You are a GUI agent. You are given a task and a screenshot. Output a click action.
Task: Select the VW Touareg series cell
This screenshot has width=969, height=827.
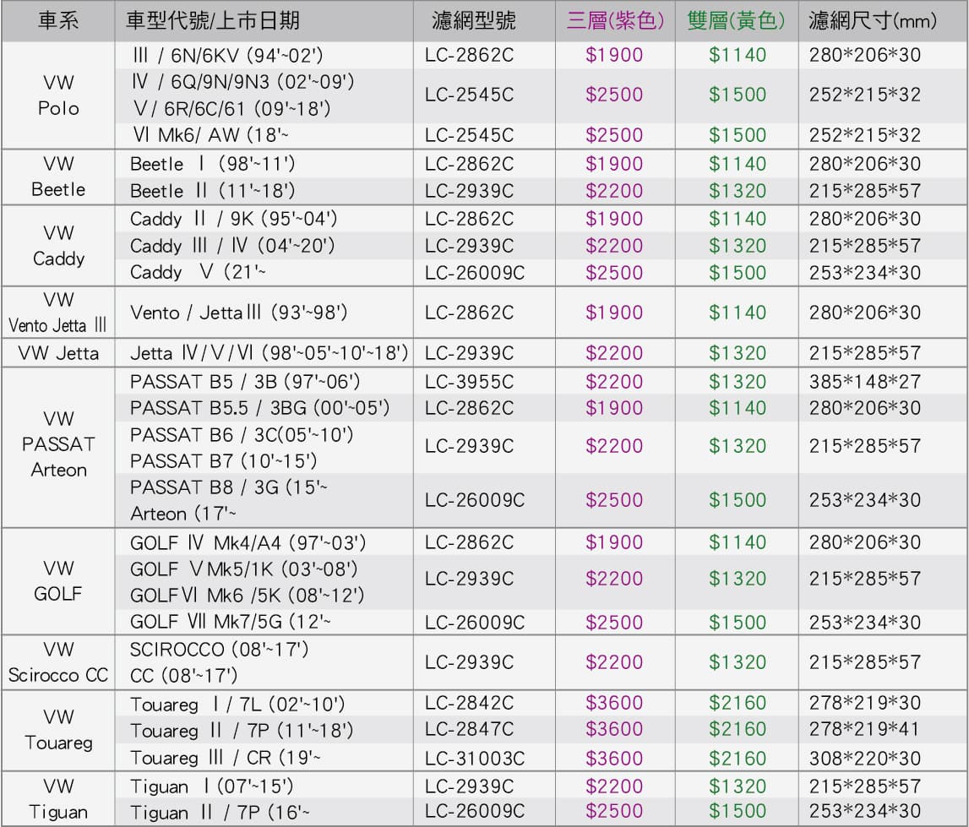pos(58,730)
